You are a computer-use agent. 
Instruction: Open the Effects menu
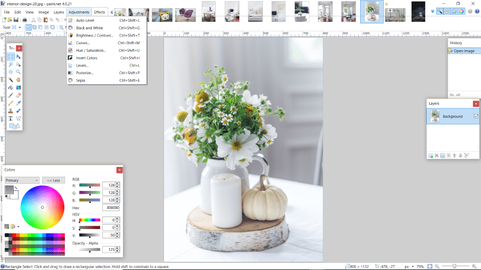[99, 12]
